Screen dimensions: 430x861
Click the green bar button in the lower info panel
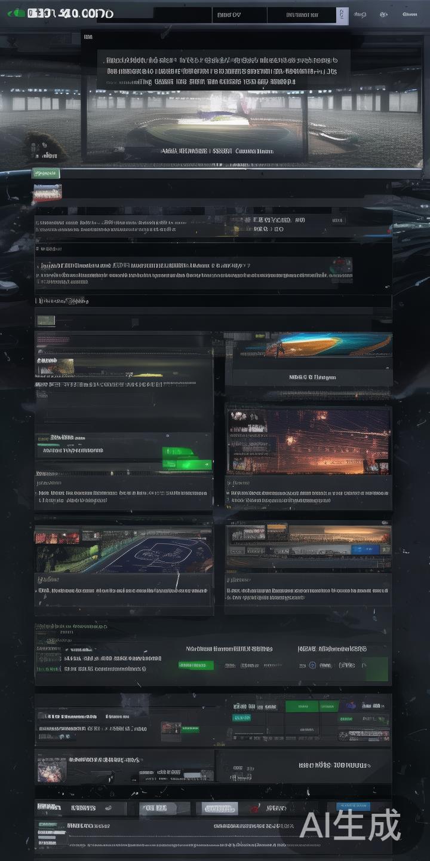(x=196, y=665)
